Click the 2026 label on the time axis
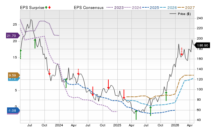Image resolution: width=214 pixels, height=127 pixels. (x=175, y=125)
